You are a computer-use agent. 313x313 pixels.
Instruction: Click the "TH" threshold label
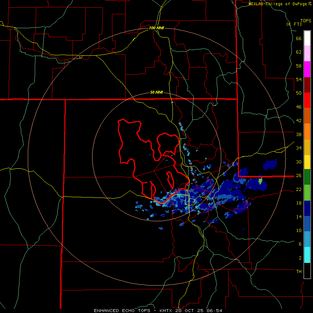299,271
